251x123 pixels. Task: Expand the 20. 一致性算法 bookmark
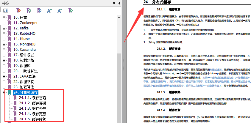coord(4,71)
